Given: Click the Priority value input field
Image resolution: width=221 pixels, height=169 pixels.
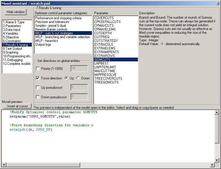Looking at the screenshot, I should [79, 68].
